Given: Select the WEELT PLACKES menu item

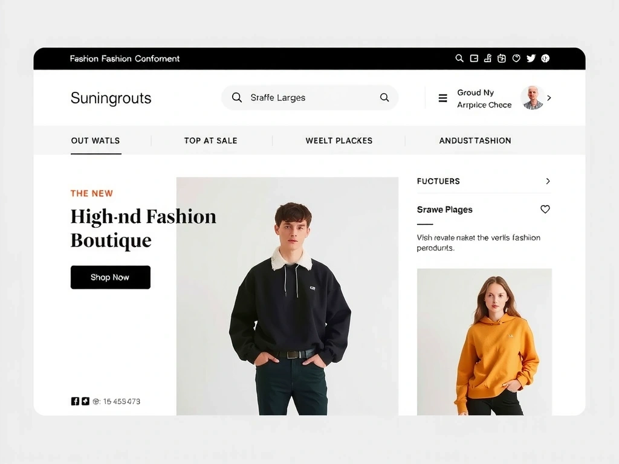Looking at the screenshot, I should tap(339, 141).
